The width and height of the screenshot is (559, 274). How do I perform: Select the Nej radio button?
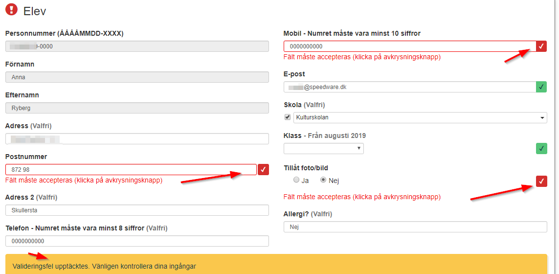[x=323, y=180]
